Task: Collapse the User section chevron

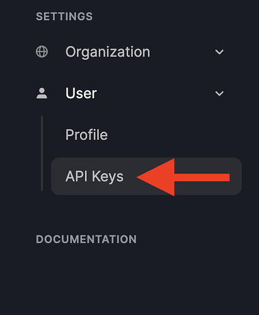Action: (219, 93)
